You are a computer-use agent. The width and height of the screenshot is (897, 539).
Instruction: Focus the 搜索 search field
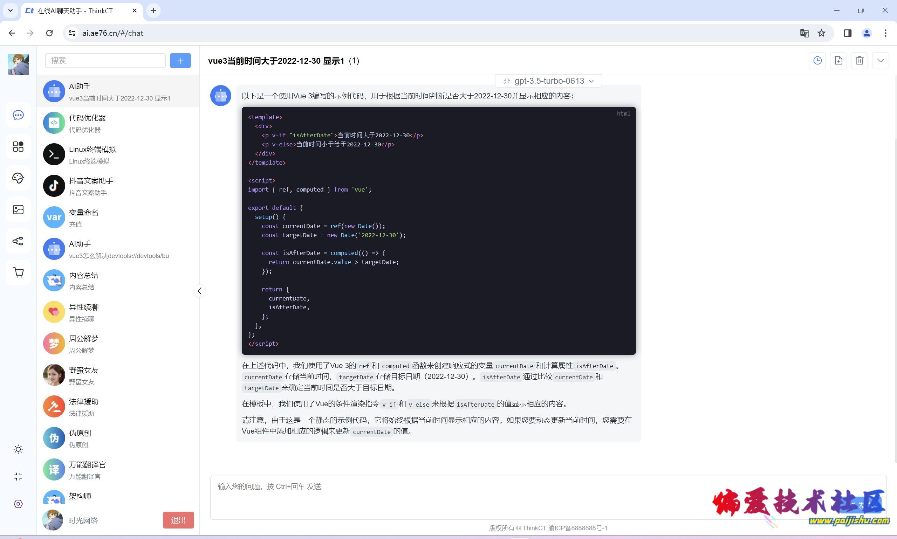[x=105, y=61]
